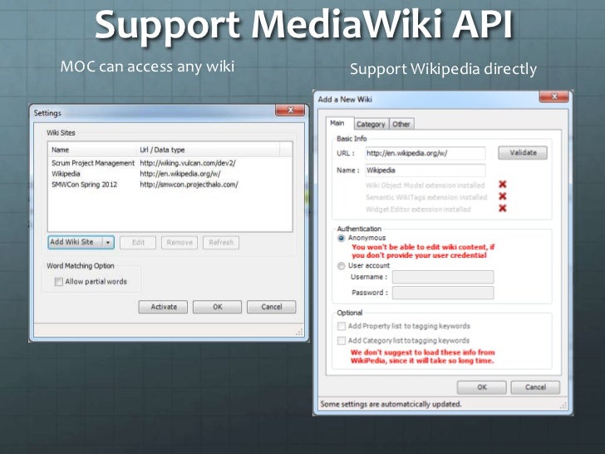Click the Password input field
Screen dimensions: 605x454
[x=443, y=293]
